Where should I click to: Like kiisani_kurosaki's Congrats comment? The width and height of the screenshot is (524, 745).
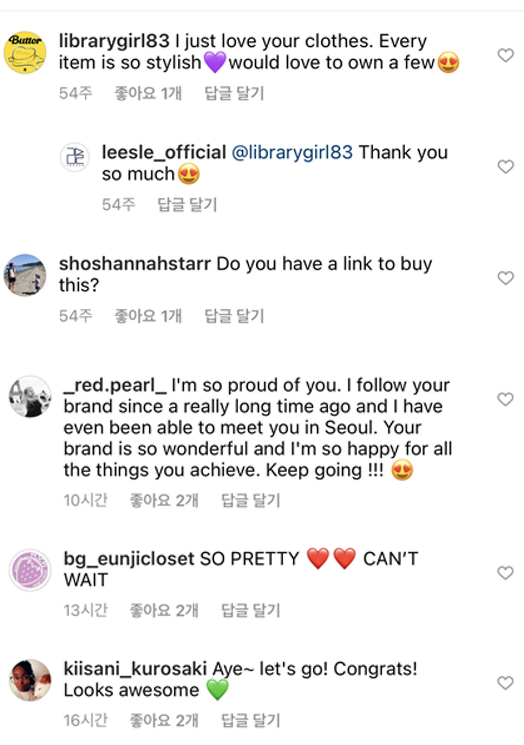505,683
